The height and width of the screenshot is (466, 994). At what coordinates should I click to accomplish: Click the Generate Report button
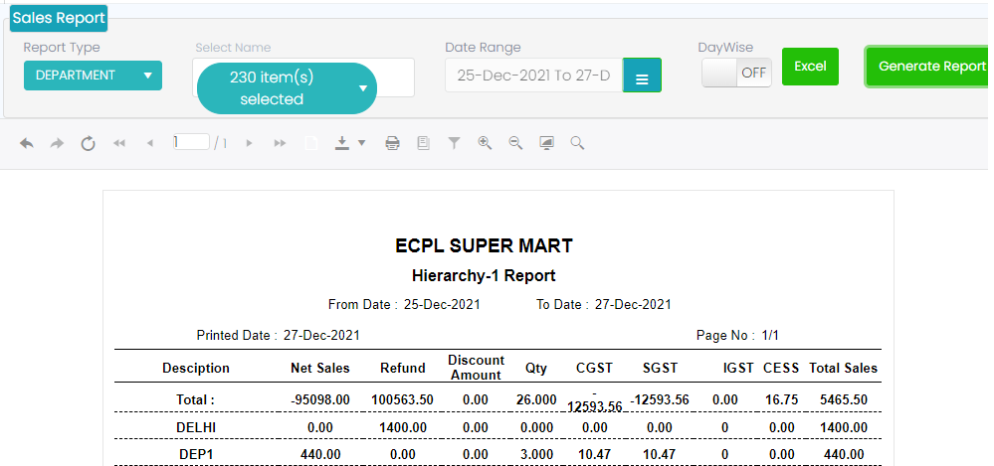(930, 67)
